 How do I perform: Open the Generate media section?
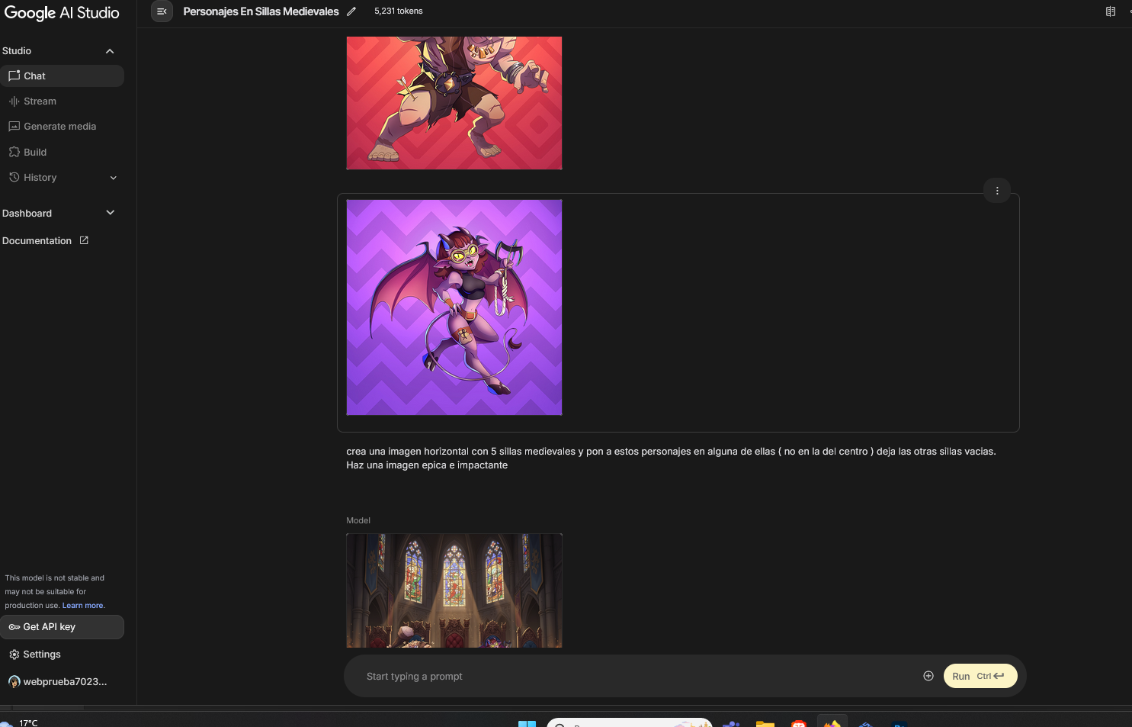pyautogui.click(x=59, y=127)
